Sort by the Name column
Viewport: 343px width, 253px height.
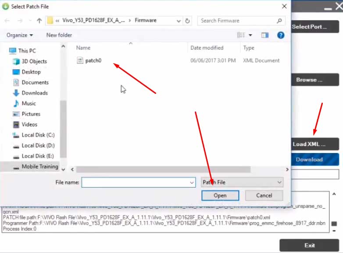click(x=83, y=48)
